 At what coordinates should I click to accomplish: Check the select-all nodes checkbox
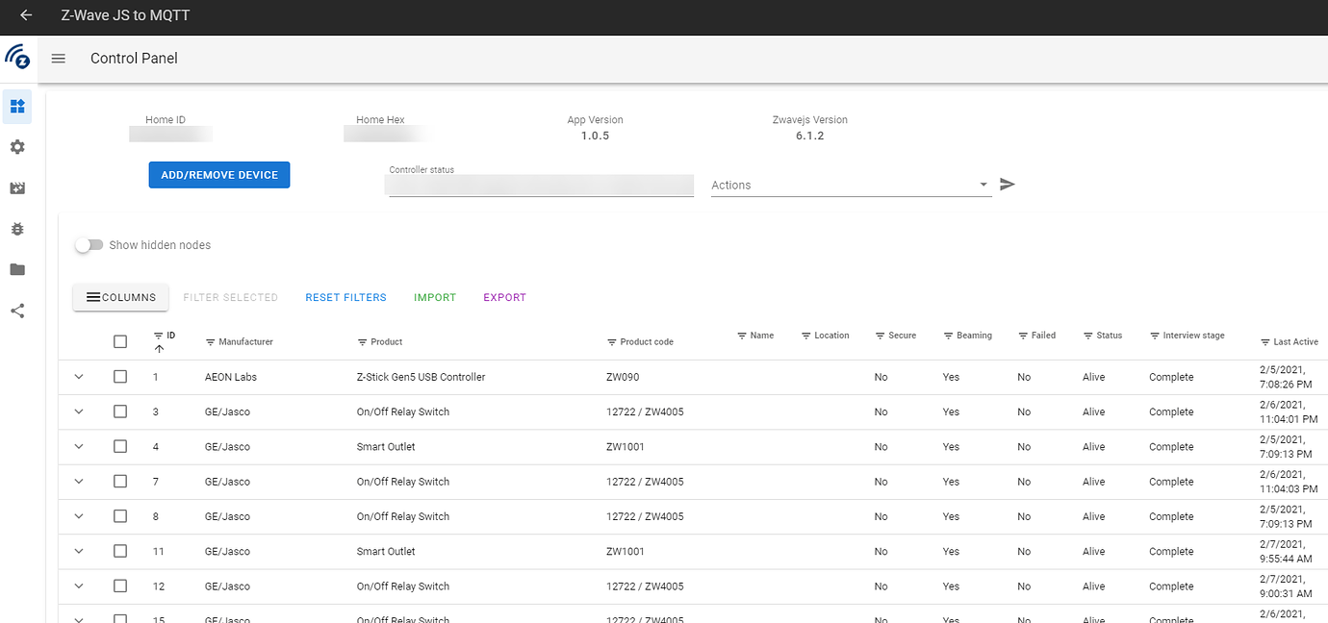(x=119, y=341)
